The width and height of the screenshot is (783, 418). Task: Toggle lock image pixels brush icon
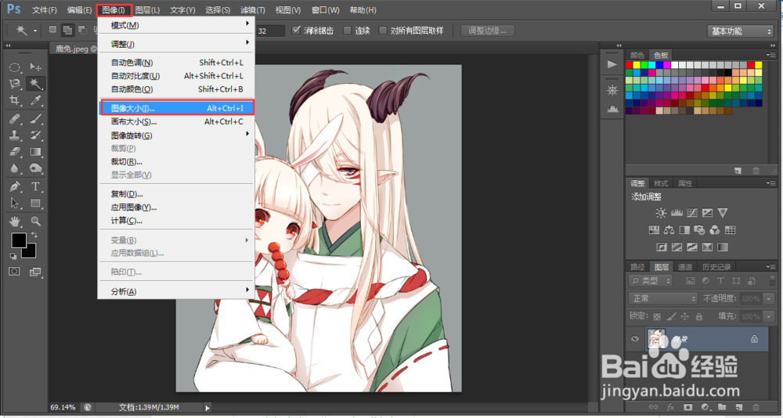point(671,316)
